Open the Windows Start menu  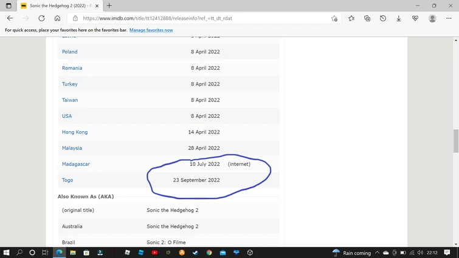pyautogui.click(x=6, y=253)
